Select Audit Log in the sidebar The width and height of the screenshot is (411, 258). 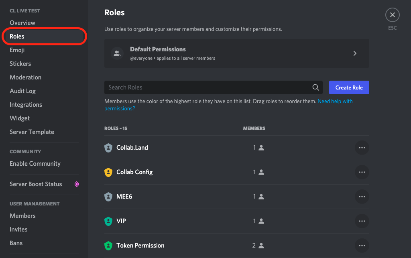click(22, 91)
